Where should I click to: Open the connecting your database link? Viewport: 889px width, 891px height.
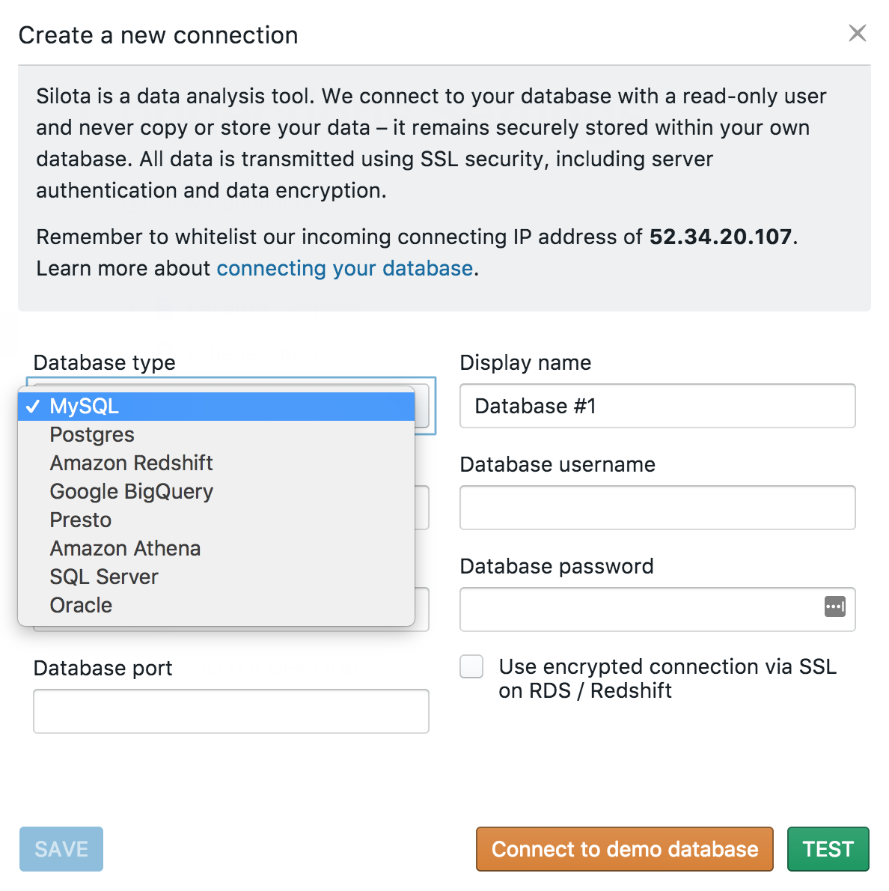coord(345,268)
